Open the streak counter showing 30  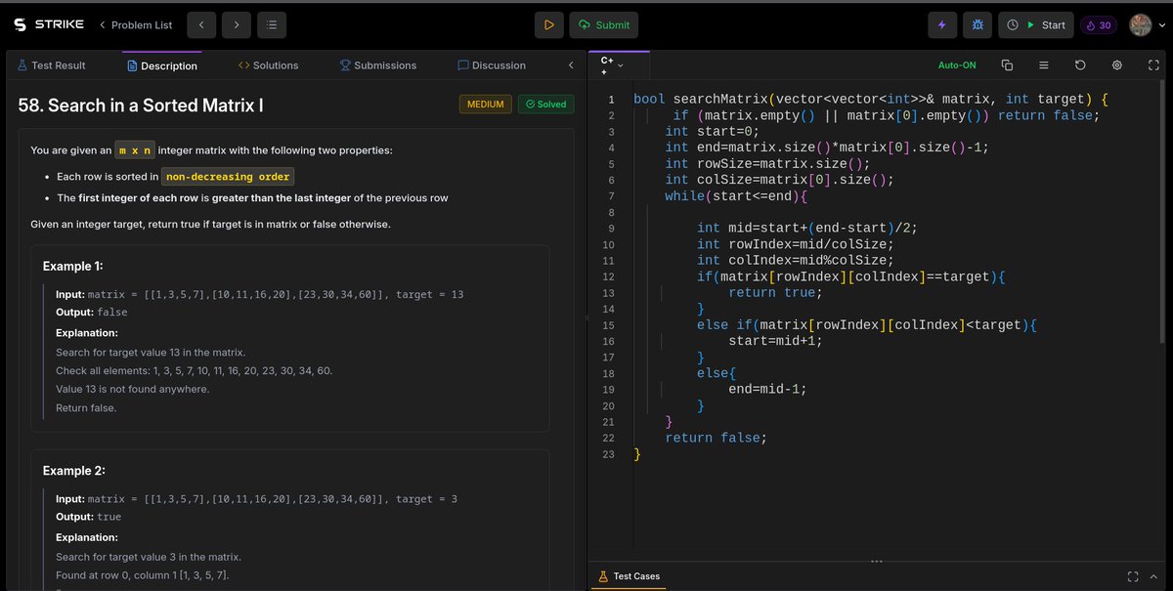coord(1098,25)
